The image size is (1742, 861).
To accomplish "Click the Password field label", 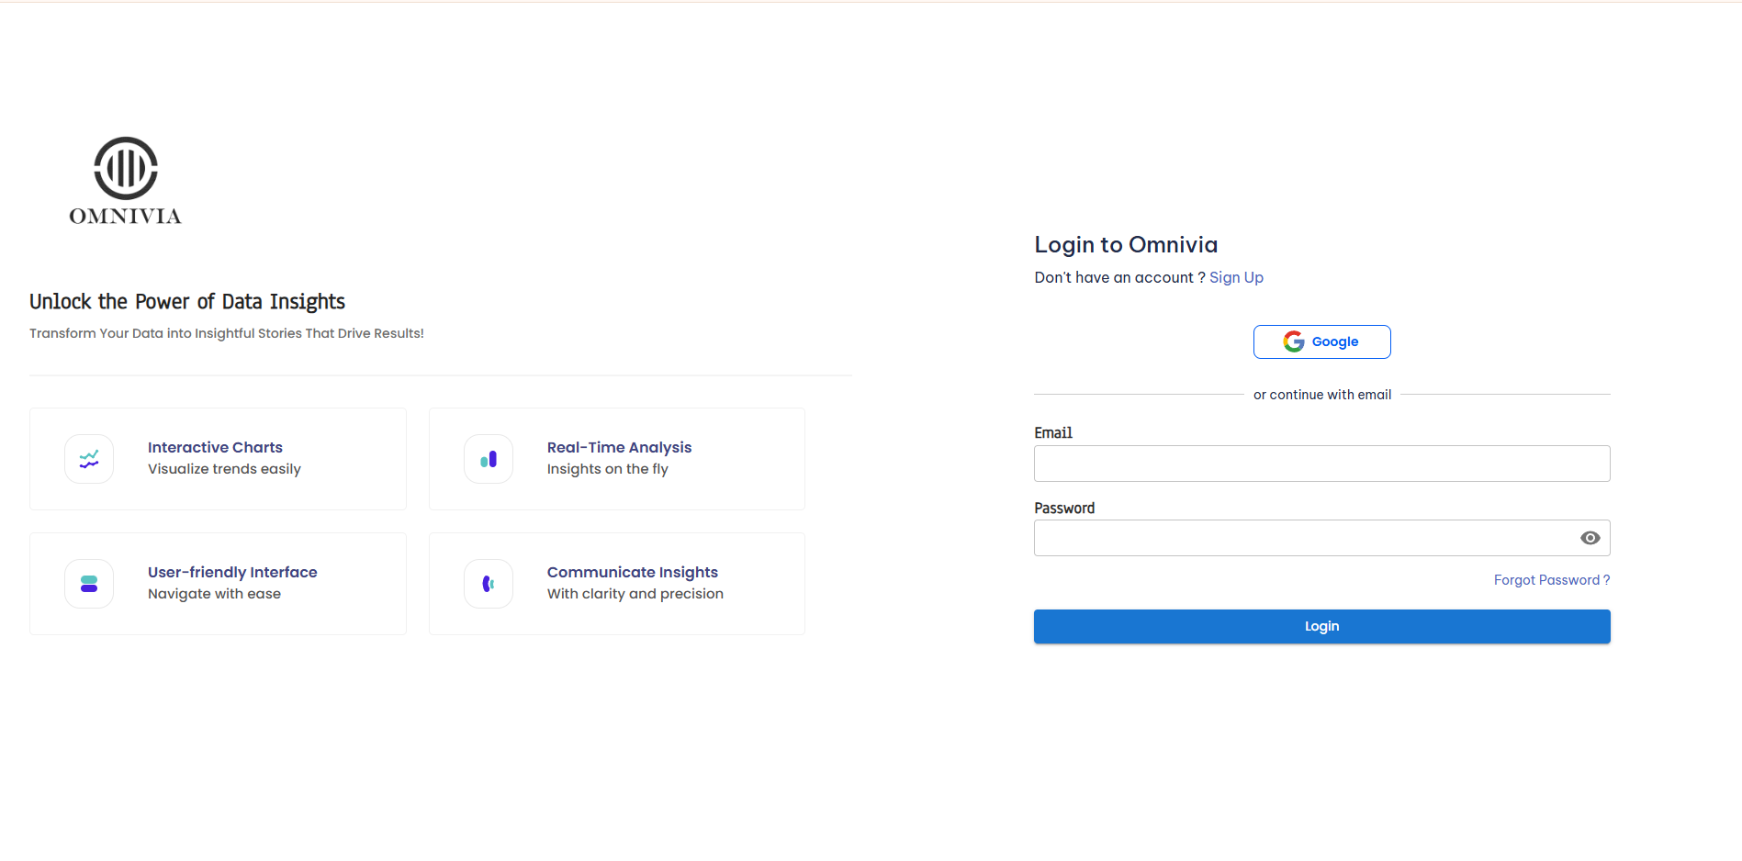I will point(1064,508).
